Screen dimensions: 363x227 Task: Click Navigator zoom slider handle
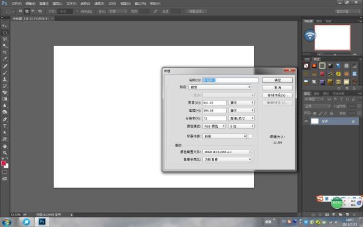pyautogui.click(x=335, y=54)
